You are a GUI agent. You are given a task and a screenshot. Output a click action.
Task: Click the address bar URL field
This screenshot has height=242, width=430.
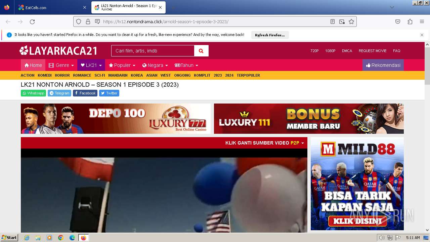(x=215, y=22)
